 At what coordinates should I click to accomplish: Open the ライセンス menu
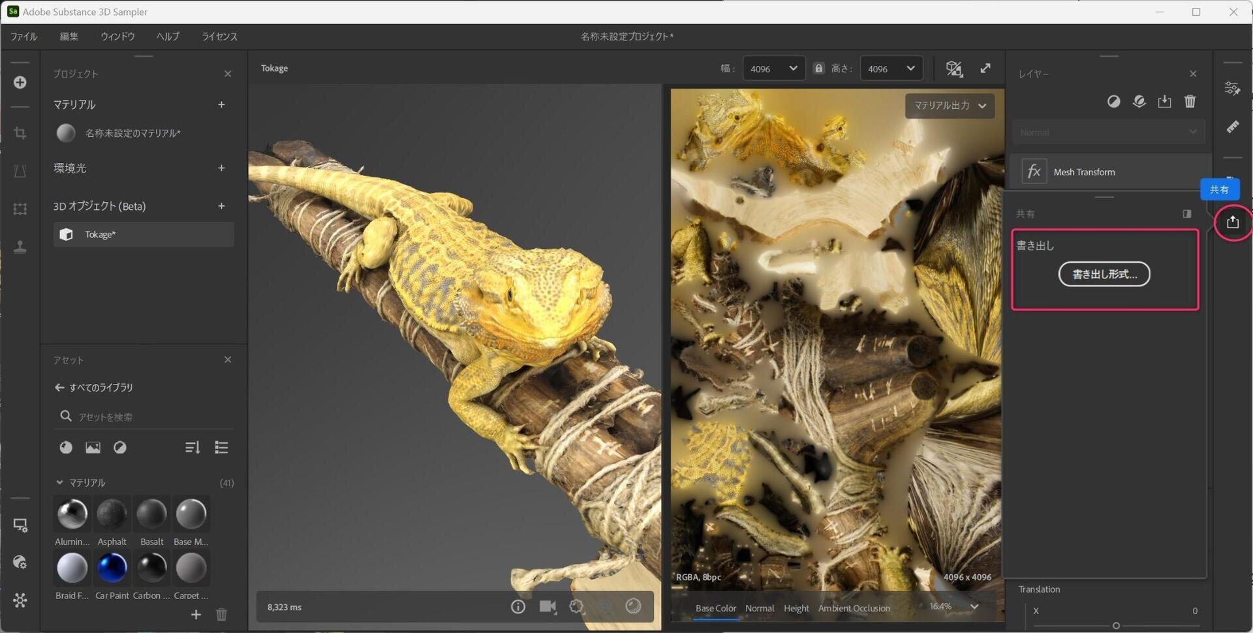[219, 37]
